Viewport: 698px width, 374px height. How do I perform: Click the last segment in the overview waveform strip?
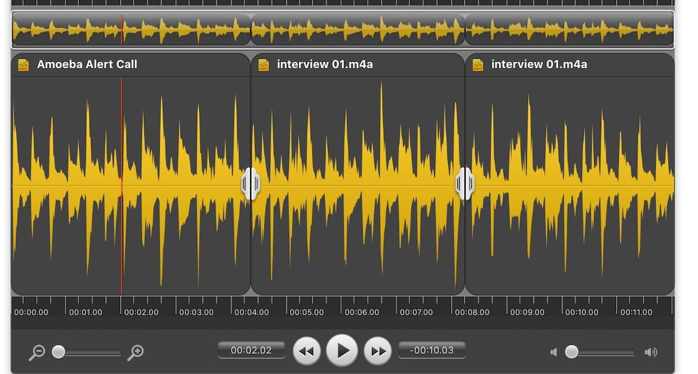569,29
